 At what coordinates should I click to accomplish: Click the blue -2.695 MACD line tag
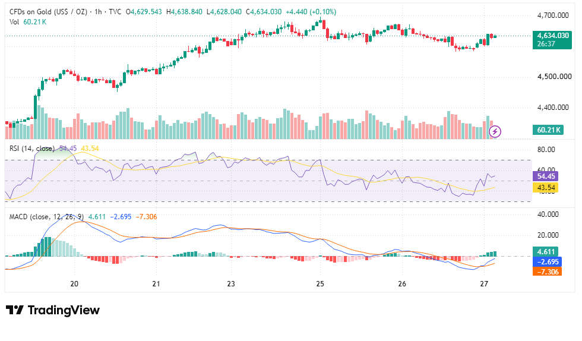tap(547, 261)
